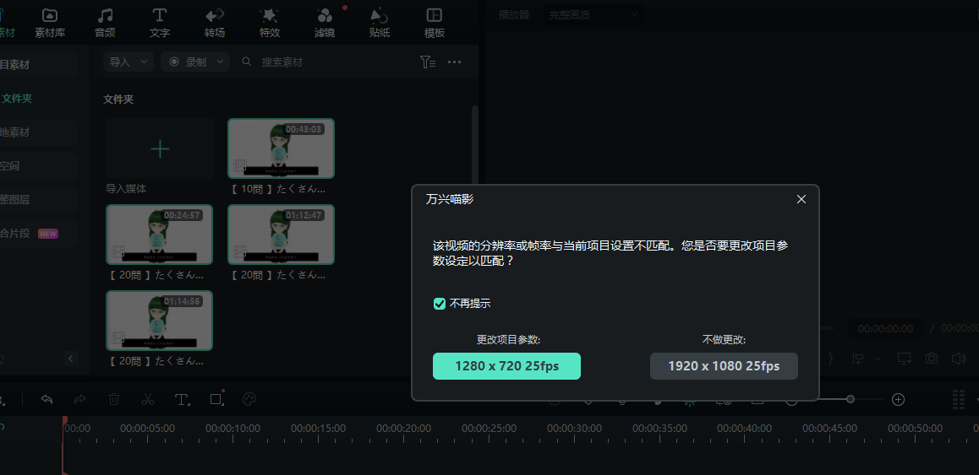Click the 00:00:45:00 mark on timeline ruler
This screenshot has width=979, height=475.
click(829, 429)
